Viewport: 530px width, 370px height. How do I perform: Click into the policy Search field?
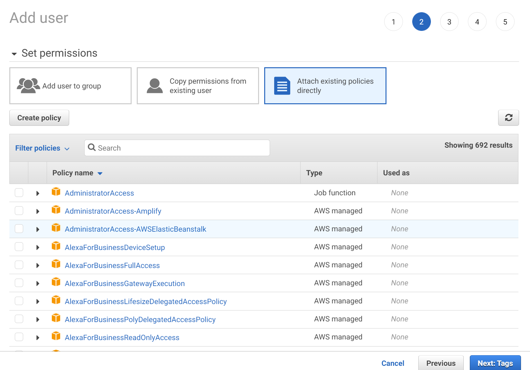(177, 148)
